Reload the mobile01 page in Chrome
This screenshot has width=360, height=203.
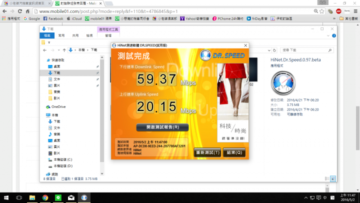coord(20,11)
